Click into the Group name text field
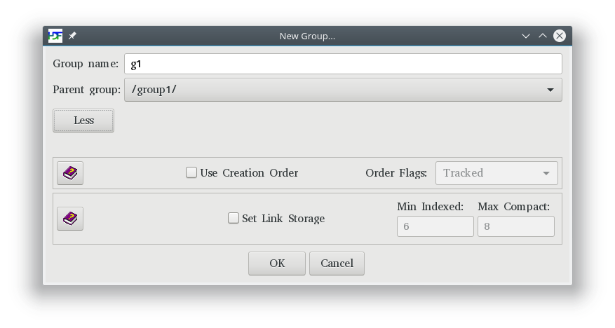 [x=343, y=64]
